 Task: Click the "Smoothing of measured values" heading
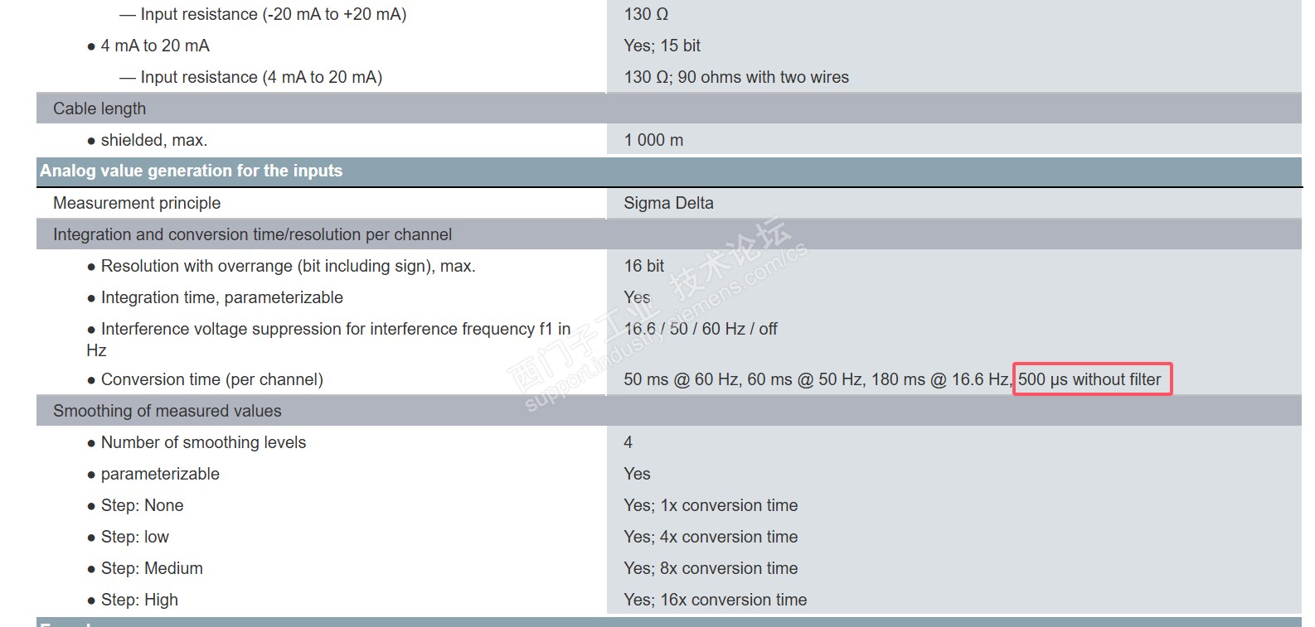[x=167, y=411]
